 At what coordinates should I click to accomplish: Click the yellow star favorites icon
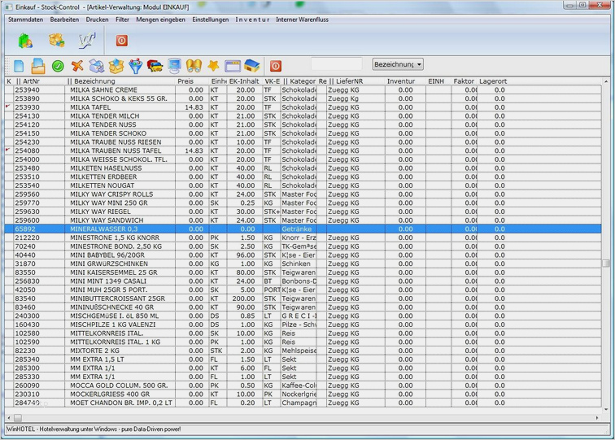(x=213, y=66)
